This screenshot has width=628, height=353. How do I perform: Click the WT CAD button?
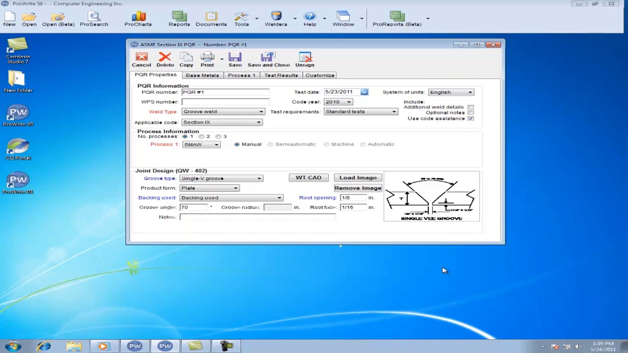[x=309, y=178]
